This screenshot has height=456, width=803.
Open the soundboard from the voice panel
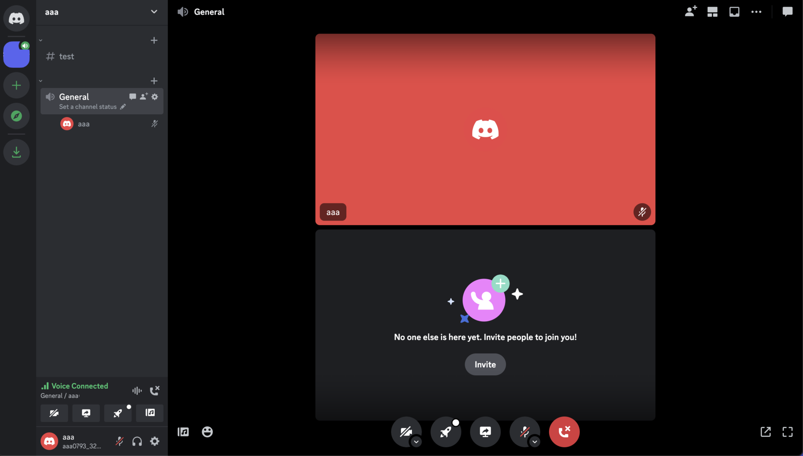149,413
